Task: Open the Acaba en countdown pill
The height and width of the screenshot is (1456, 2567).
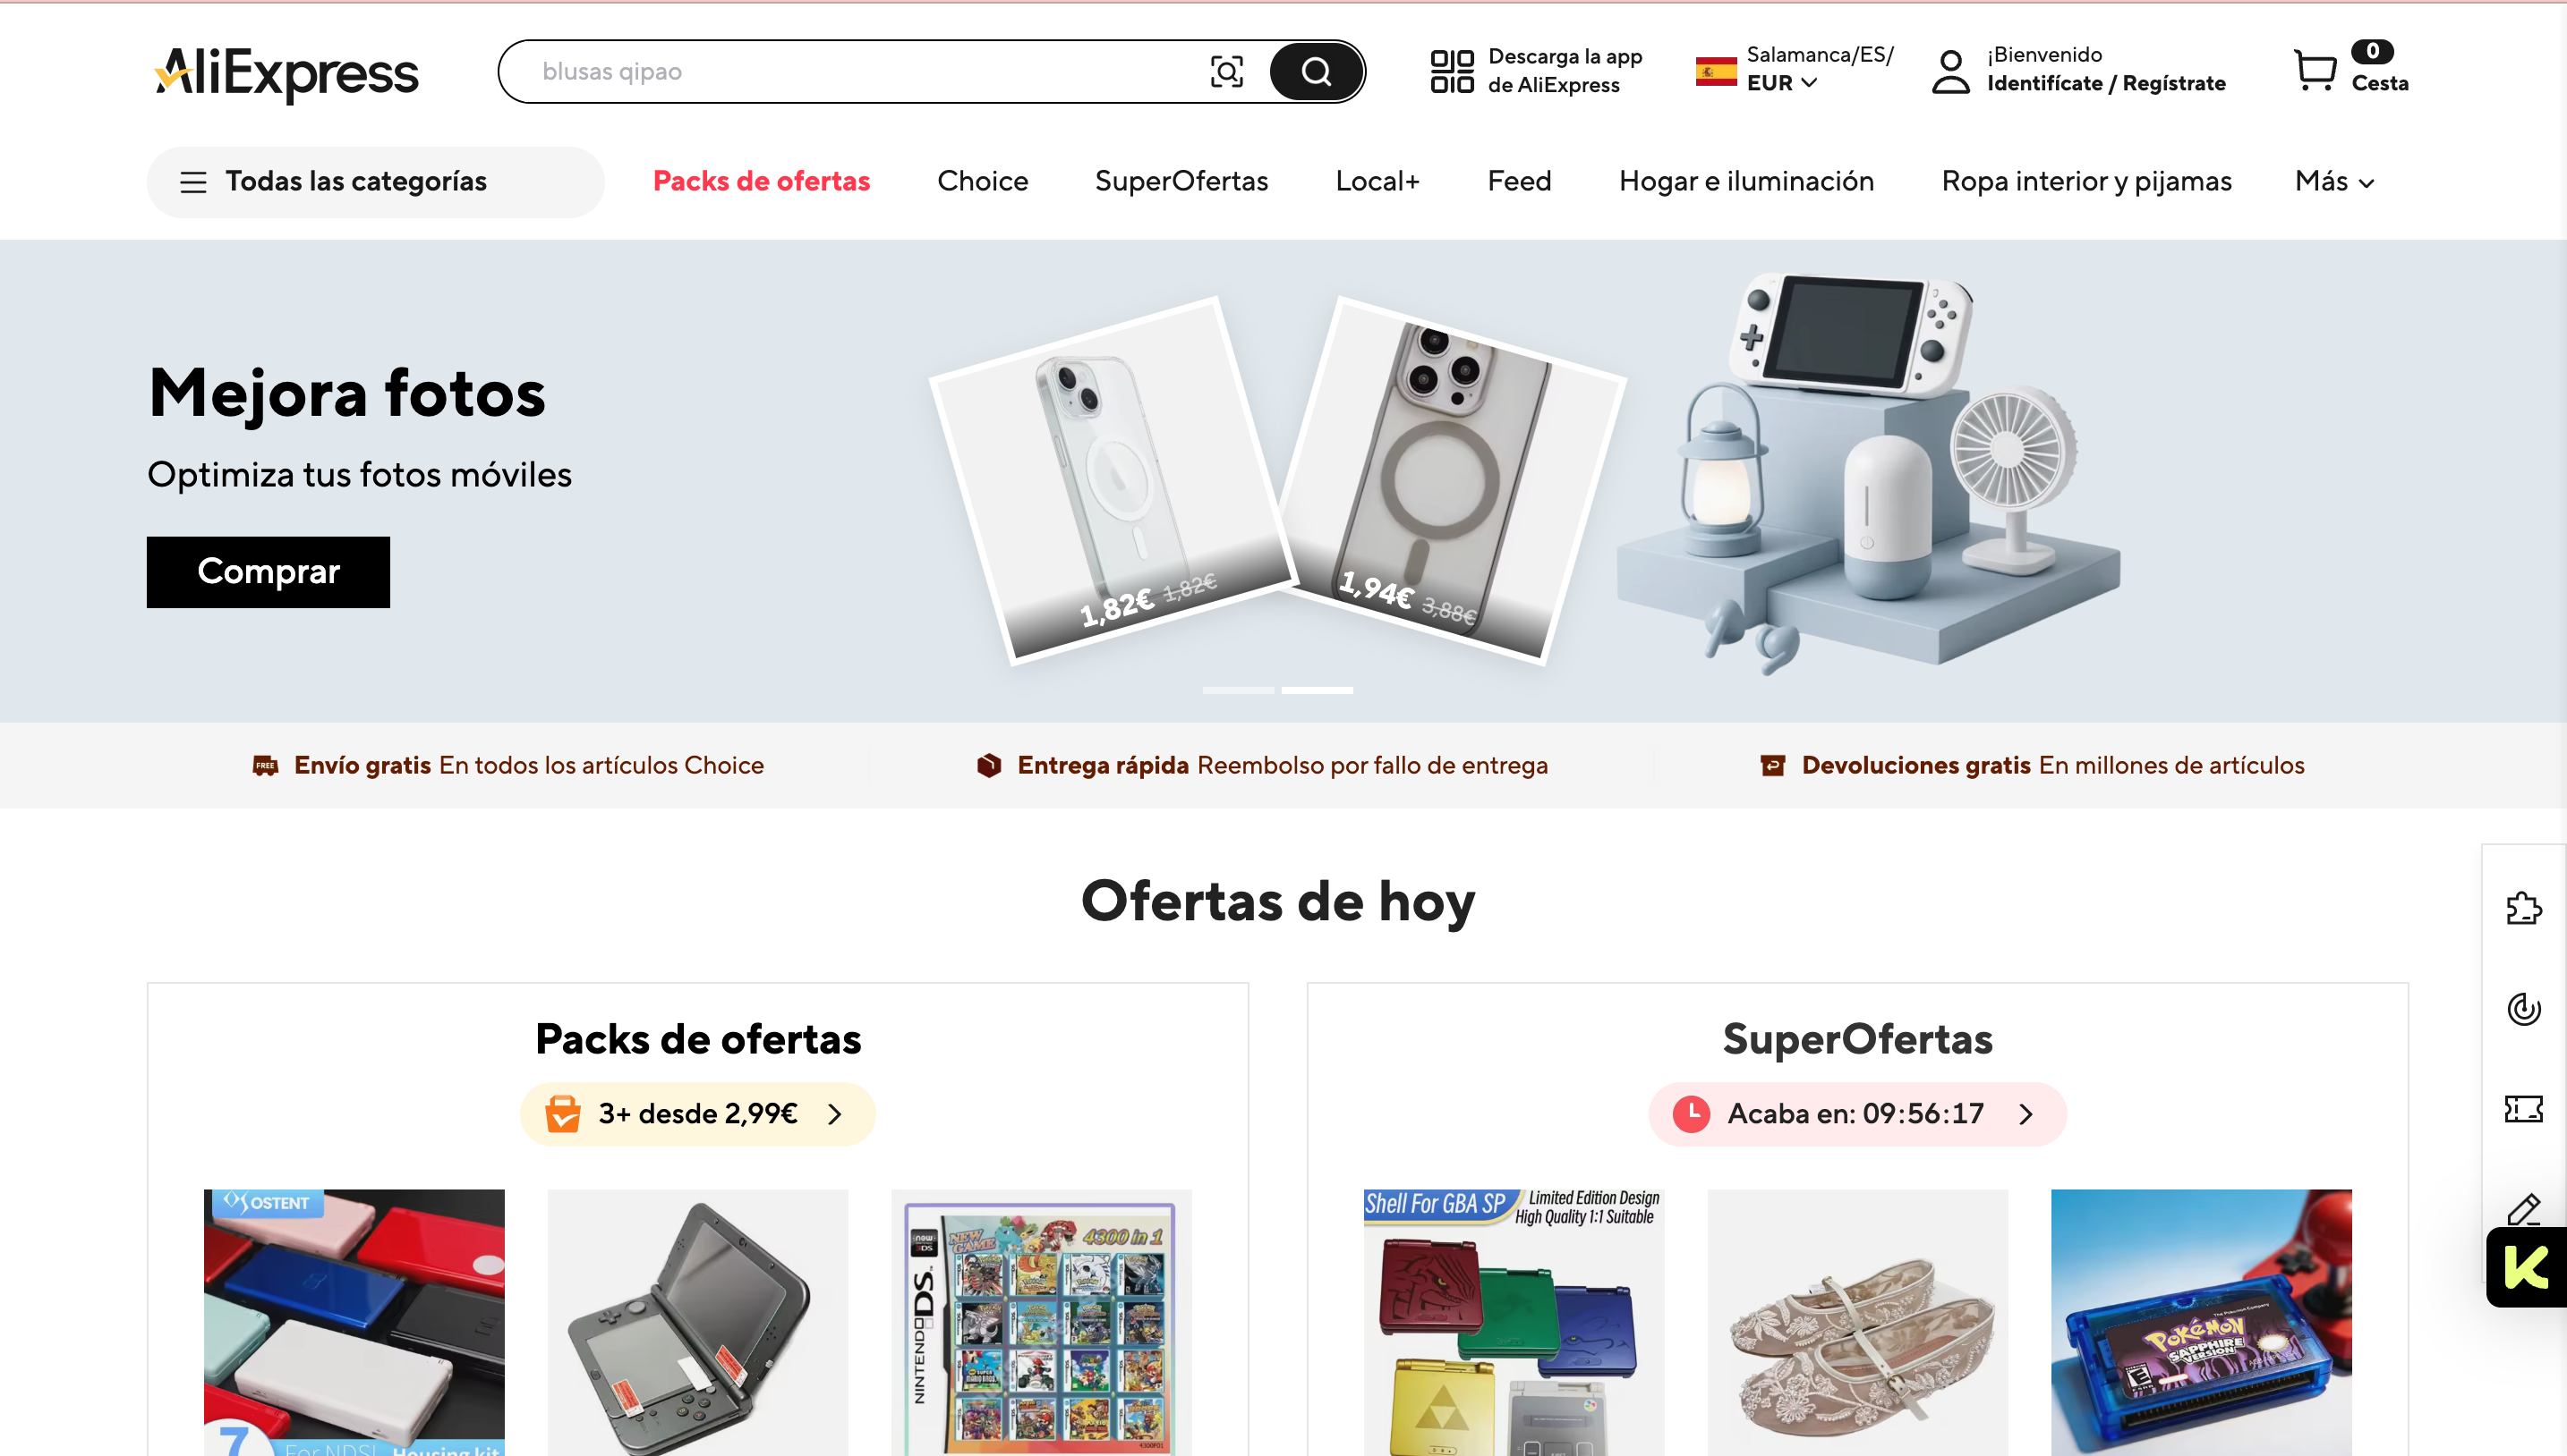Action: pyautogui.click(x=1857, y=1114)
